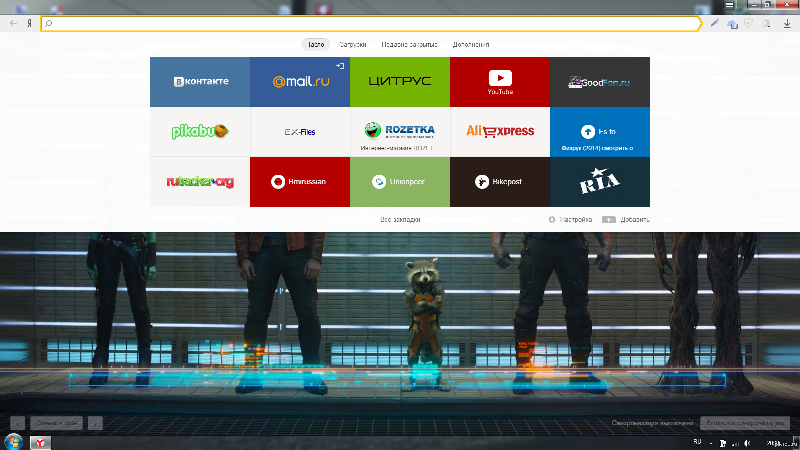Go back with the back arrow
The image size is (800, 450).
[x=13, y=23]
